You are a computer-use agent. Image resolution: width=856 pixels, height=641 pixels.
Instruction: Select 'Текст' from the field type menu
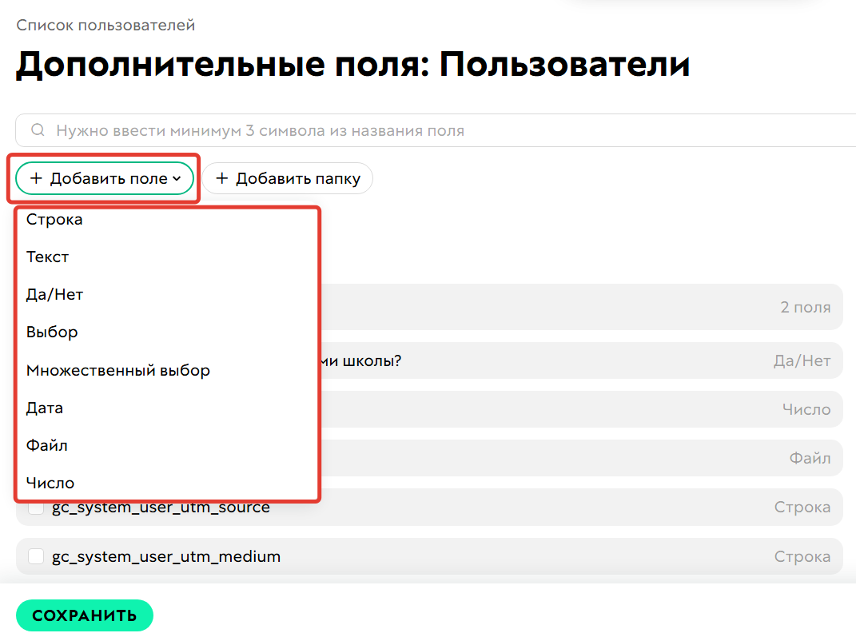[x=47, y=257]
